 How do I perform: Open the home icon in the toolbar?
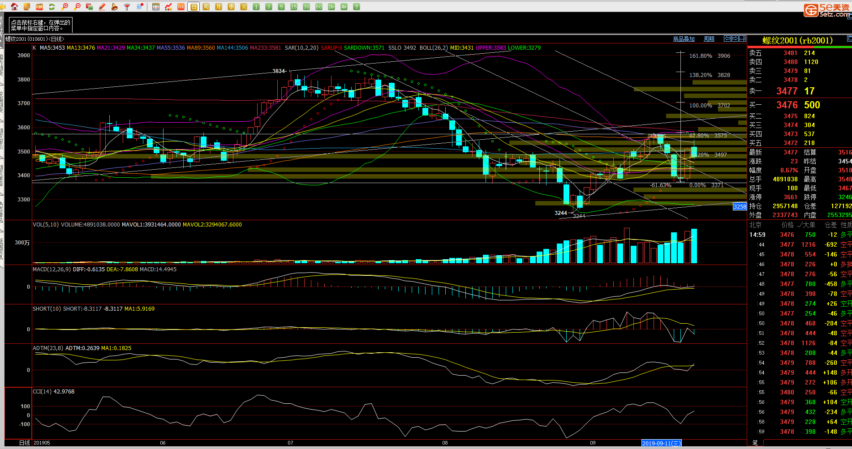tap(14, 7)
